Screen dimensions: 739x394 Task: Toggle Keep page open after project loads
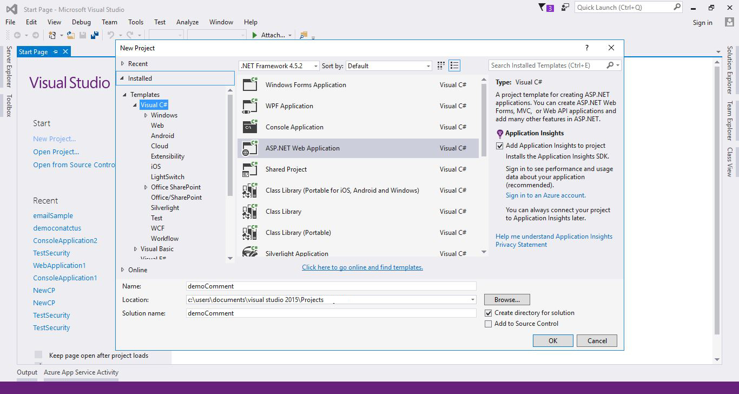(38, 355)
